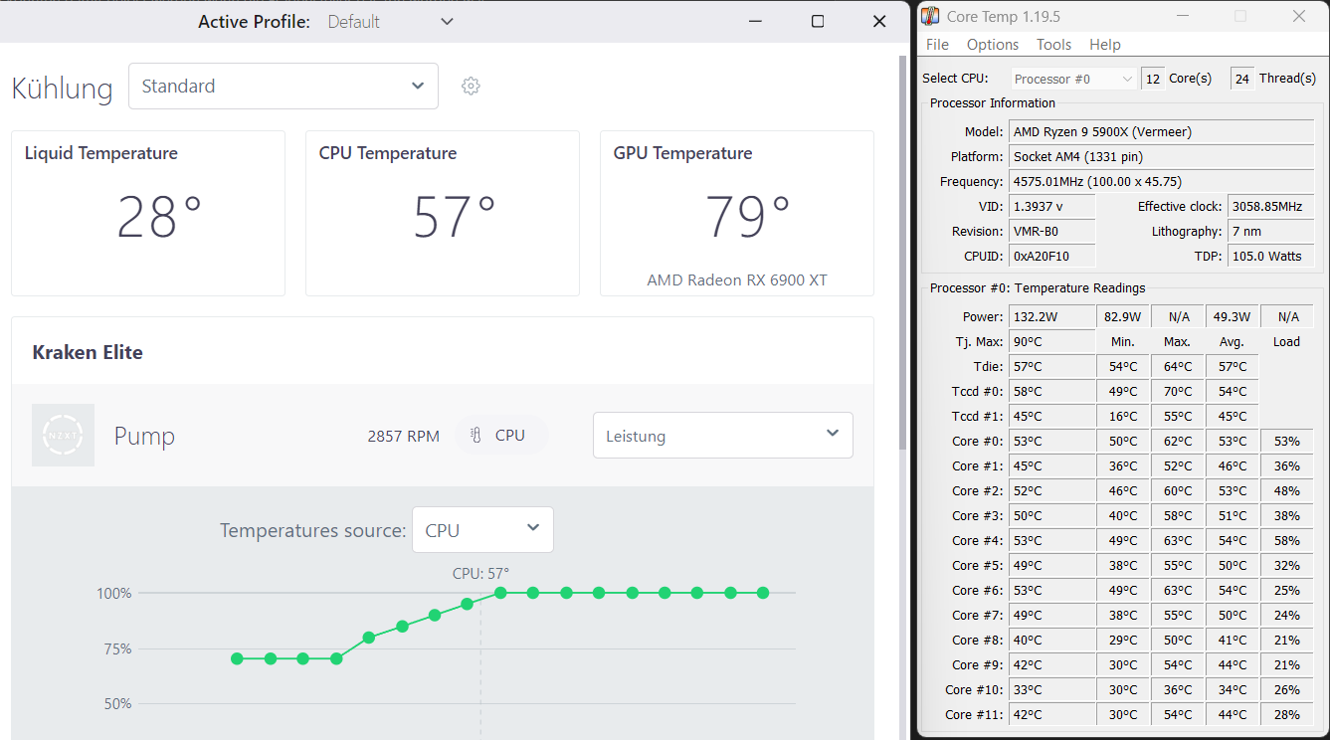Open the File menu in Core Temp
This screenshot has width=1330, height=740.
coord(937,45)
